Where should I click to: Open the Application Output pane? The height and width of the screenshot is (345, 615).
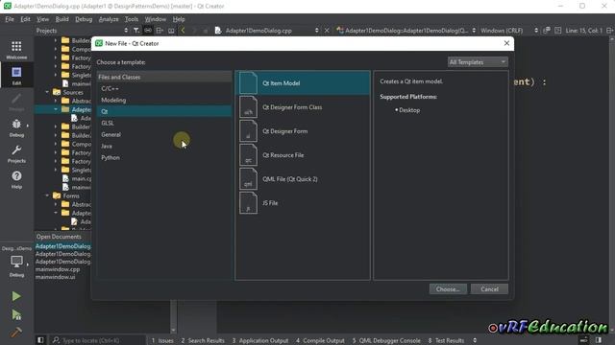coord(260,341)
